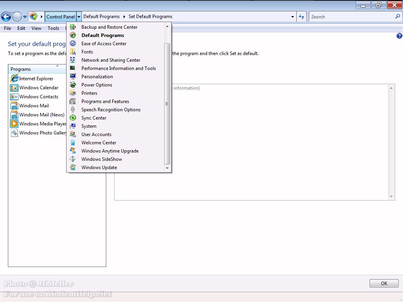Screen dimensions: 403x302
Task: Click into the Search input field
Action: [352, 17]
